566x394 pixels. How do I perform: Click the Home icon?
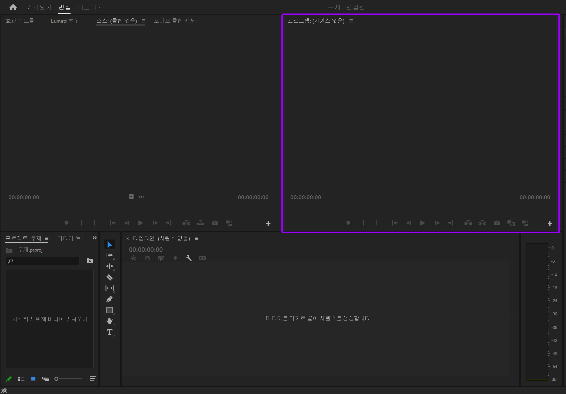13,7
